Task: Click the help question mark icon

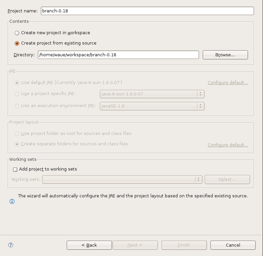Action: (x=11, y=245)
